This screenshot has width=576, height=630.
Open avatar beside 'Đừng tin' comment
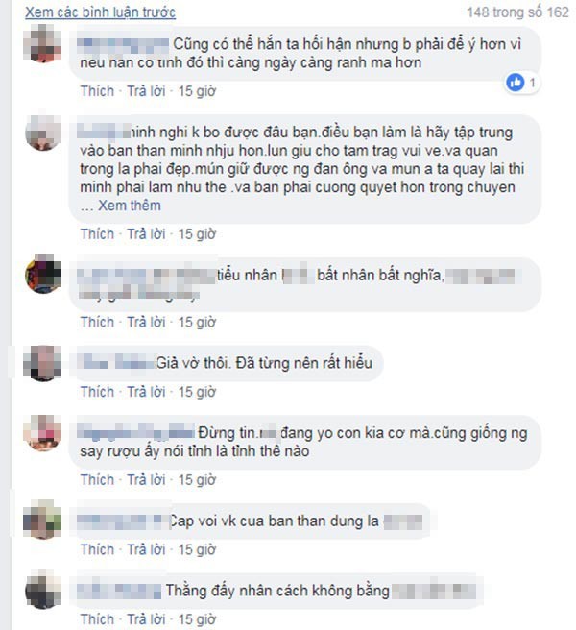point(43,433)
